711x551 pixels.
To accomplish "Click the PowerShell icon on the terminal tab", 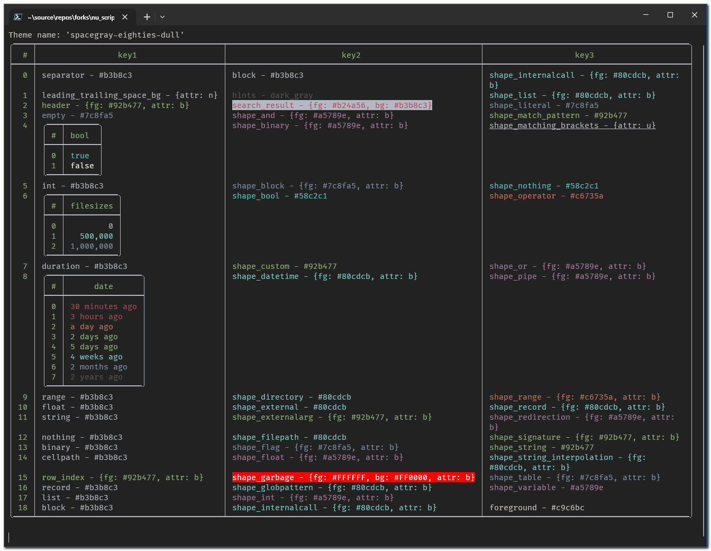I will coord(17,17).
